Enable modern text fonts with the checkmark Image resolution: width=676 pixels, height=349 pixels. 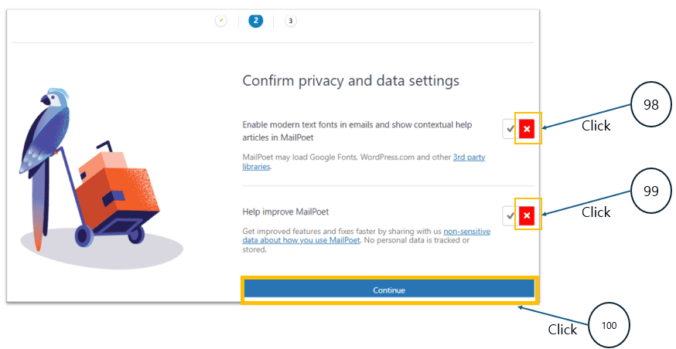click(510, 129)
